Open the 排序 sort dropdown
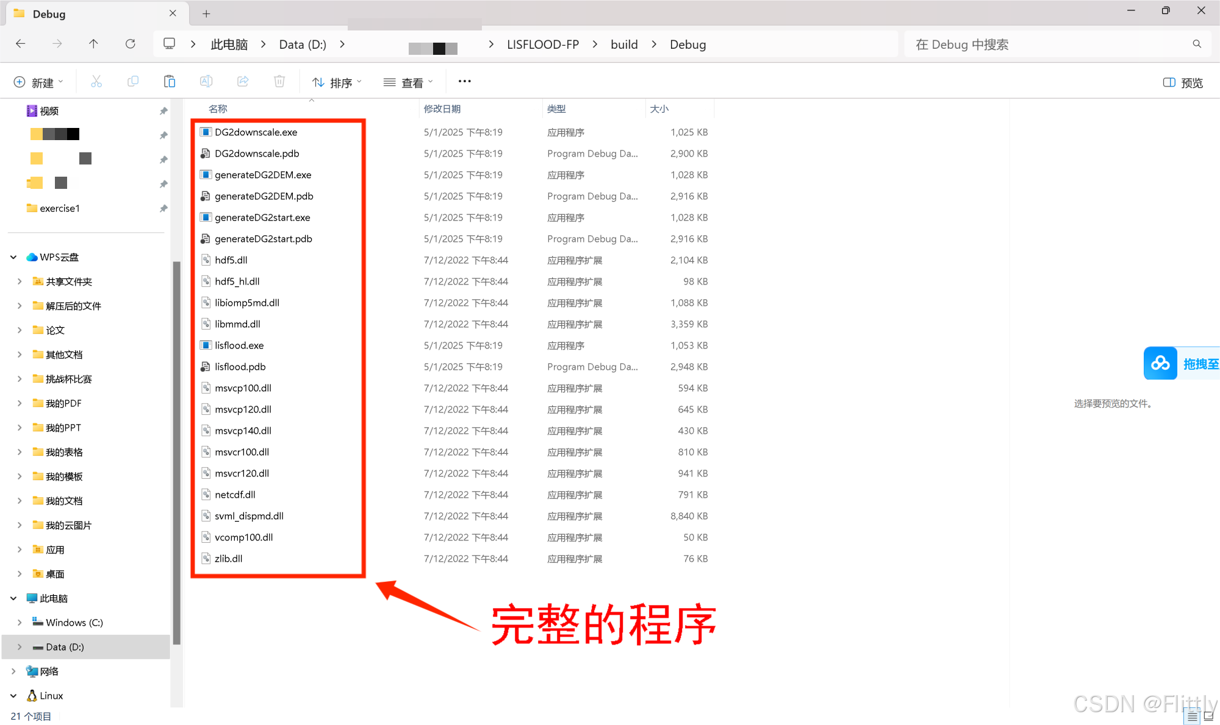Image resolution: width=1220 pixels, height=725 pixels. point(337,81)
